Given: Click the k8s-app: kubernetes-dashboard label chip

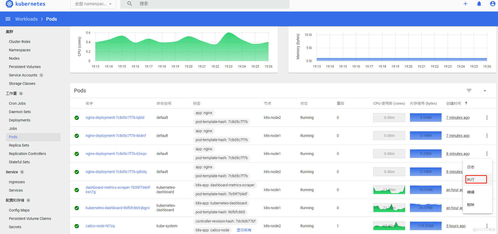Looking at the screenshot, I should (x=221, y=203).
